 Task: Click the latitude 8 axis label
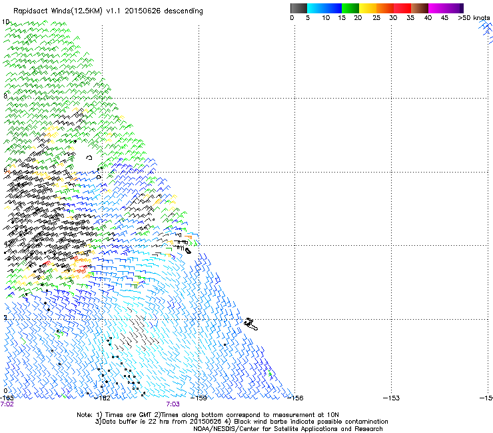point(5,96)
